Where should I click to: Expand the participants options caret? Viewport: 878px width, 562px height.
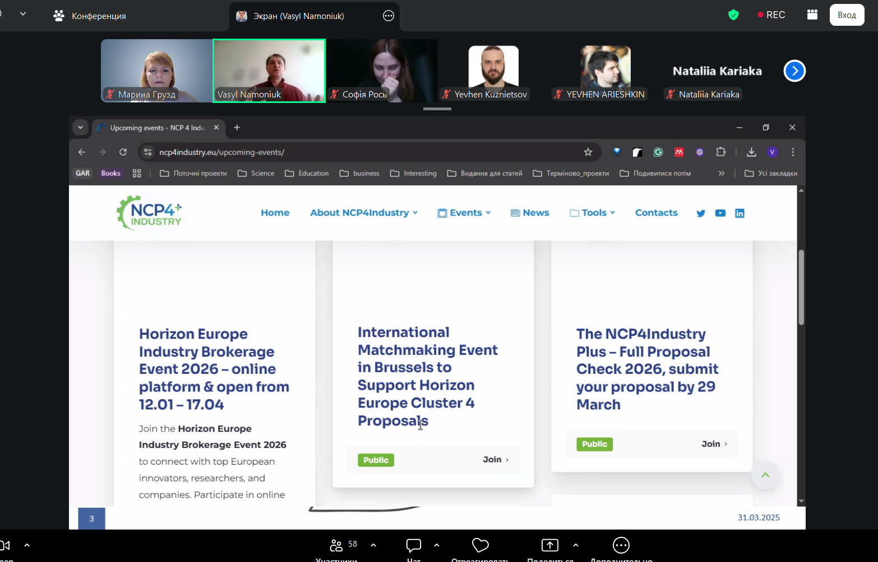[x=373, y=545]
